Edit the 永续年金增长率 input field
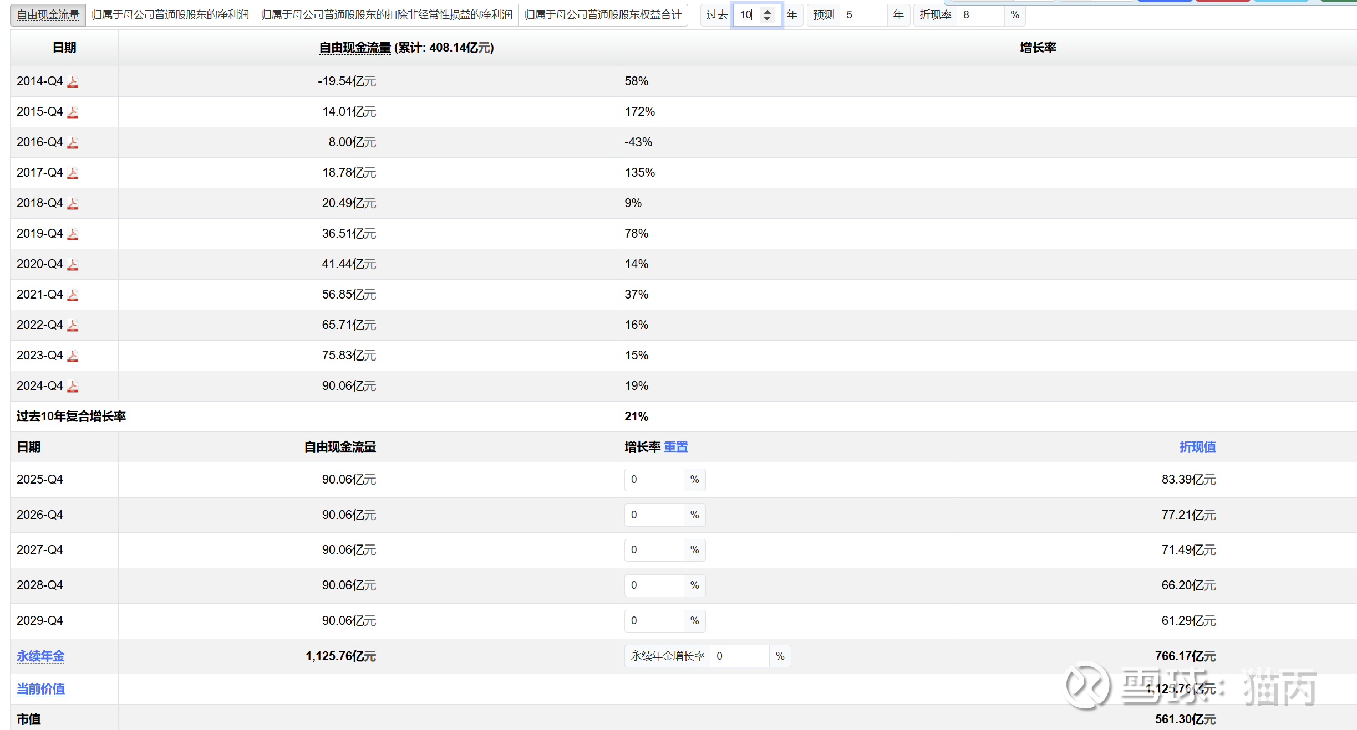This screenshot has height=730, width=1357. [739, 656]
